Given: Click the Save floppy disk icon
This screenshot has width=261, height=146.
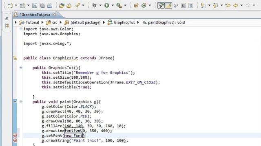Looking at the screenshot, I should tap(35, 5).
